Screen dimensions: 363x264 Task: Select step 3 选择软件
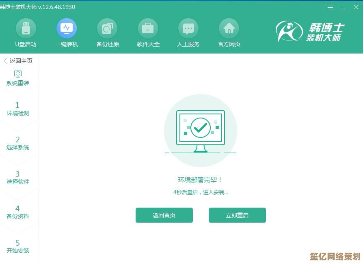pos(17,177)
